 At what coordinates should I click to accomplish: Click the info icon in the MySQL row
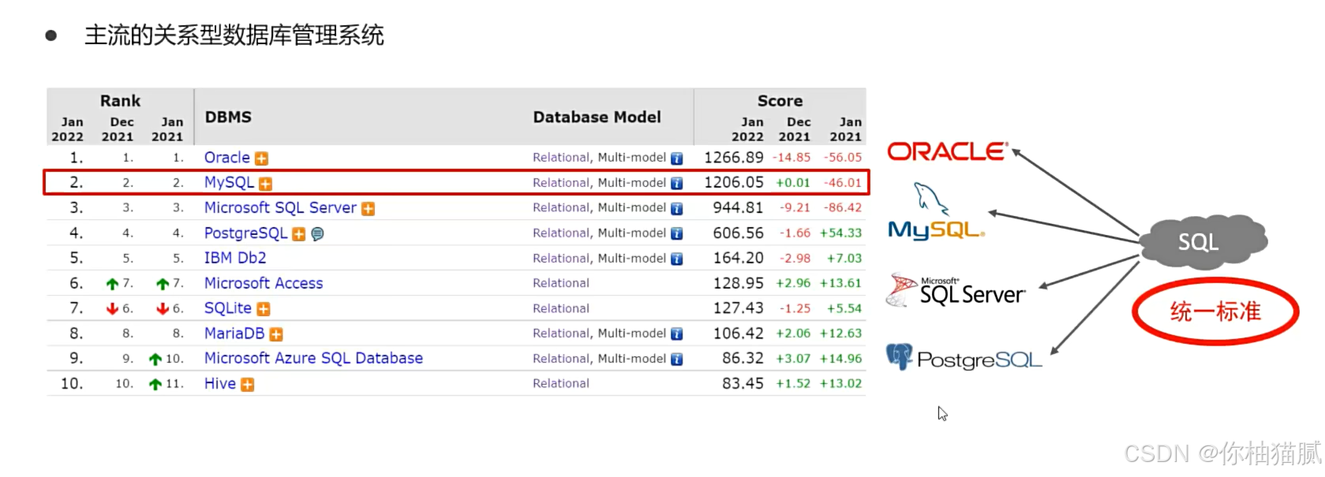tap(676, 184)
